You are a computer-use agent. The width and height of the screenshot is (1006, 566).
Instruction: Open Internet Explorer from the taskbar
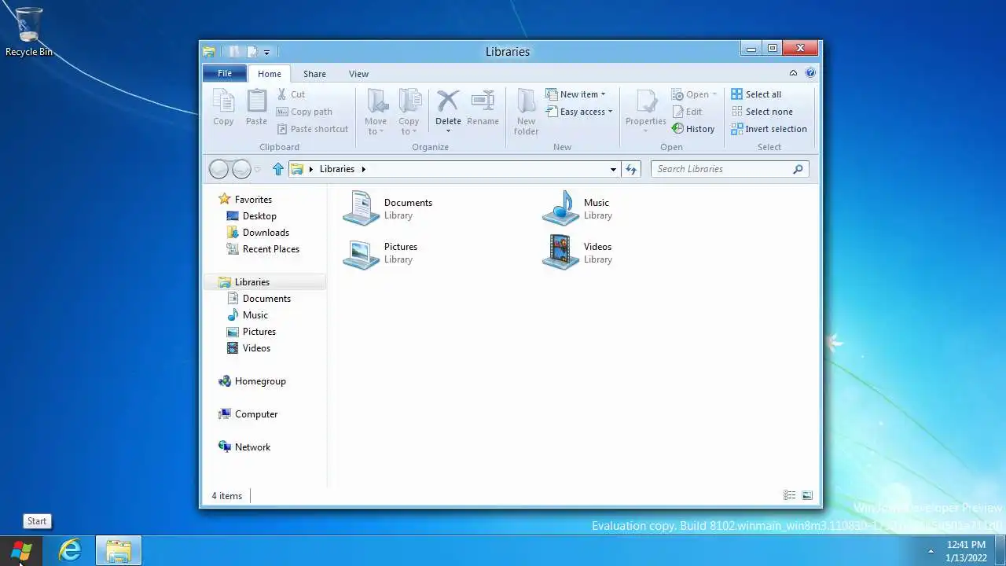[x=70, y=550]
